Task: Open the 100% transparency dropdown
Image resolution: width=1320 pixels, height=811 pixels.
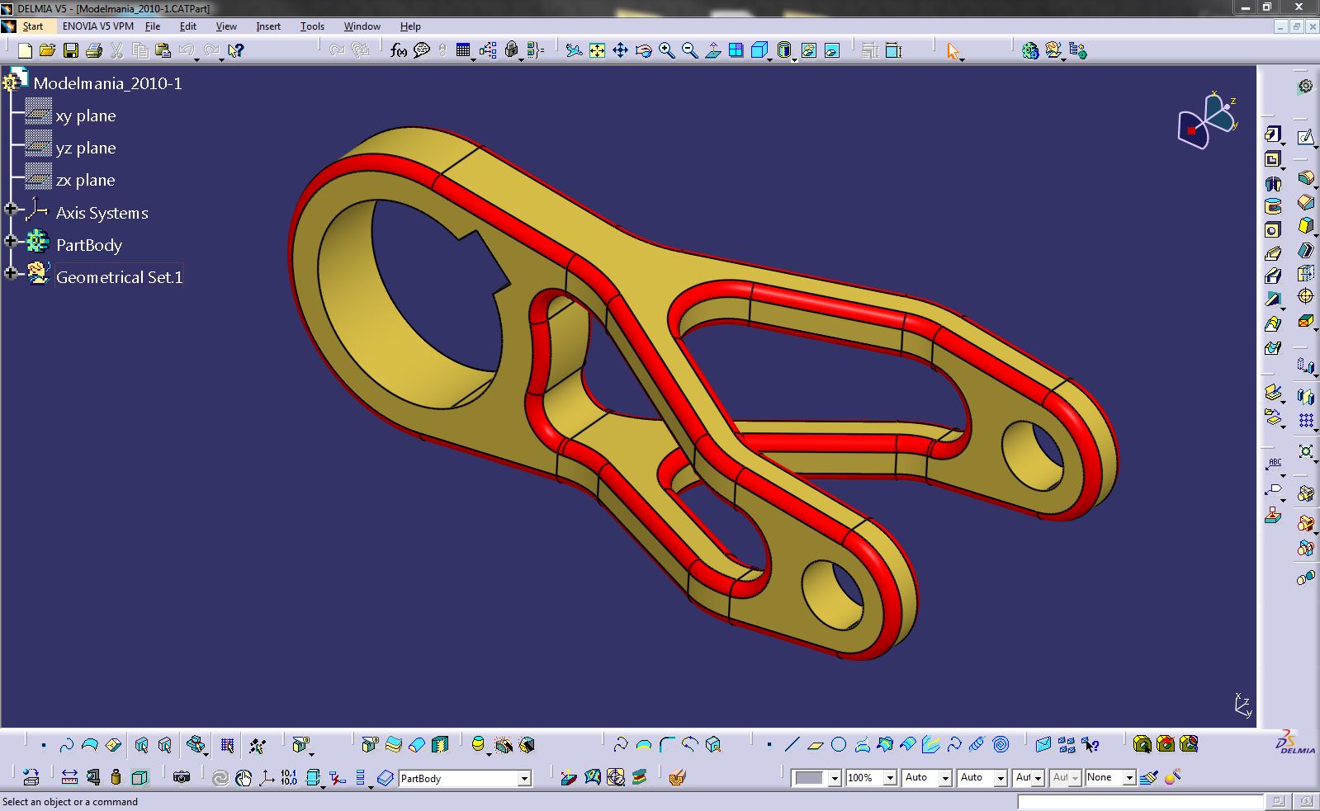Action: click(890, 778)
